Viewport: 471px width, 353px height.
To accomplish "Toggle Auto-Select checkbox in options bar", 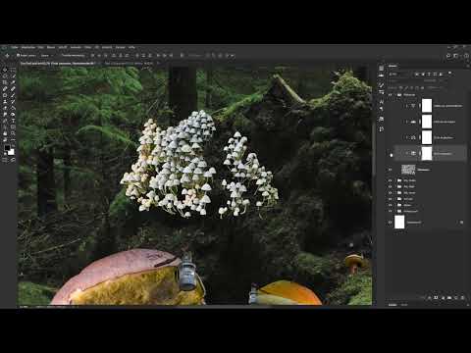I will pyautogui.click(x=18, y=55).
